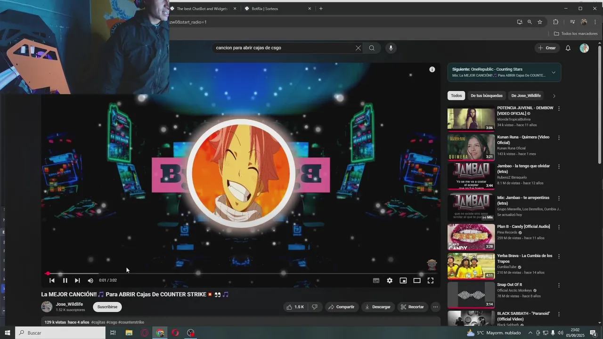Show video info card icon
This screenshot has width=603, height=339.
(432, 69)
